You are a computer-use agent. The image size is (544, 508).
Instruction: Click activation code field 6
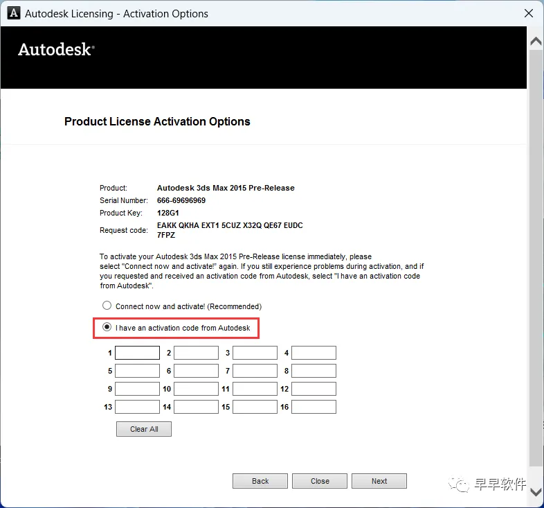[x=196, y=371]
